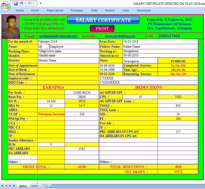Select PRC ARREARS IN CPS cell 157
Viewport: 205px width, 189px height.
click(x=178, y=132)
